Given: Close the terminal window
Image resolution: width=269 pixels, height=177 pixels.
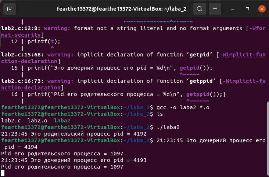Looking at the screenshot, I should pos(262,9).
